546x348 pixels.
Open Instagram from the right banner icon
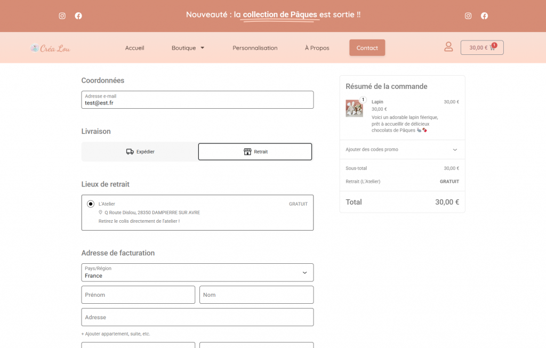(x=468, y=16)
